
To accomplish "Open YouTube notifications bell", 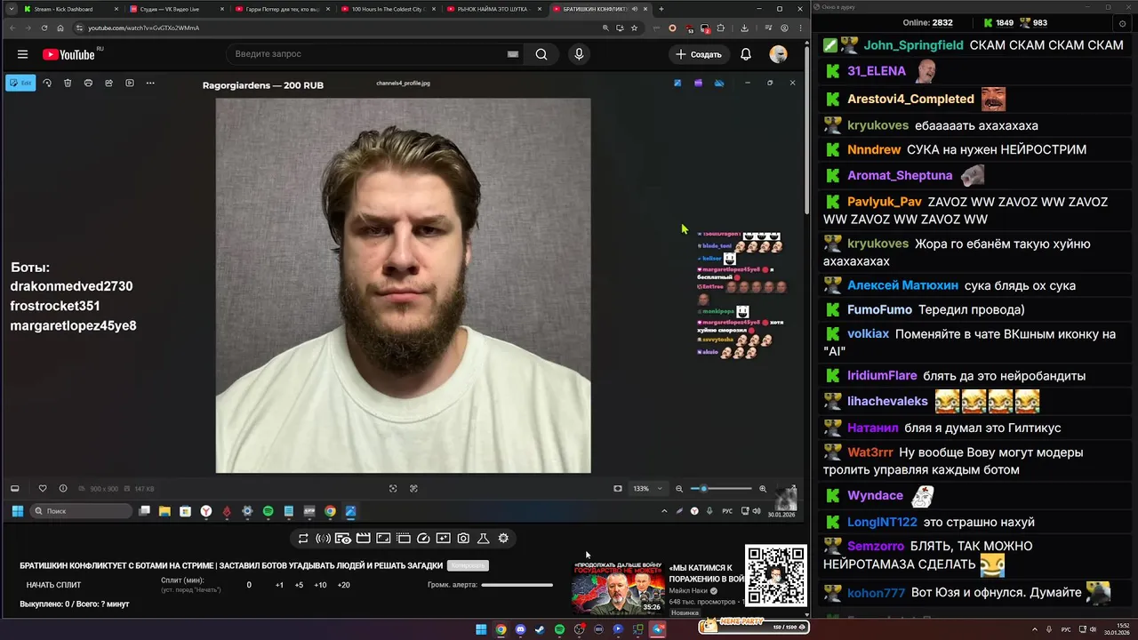I will coord(746,54).
